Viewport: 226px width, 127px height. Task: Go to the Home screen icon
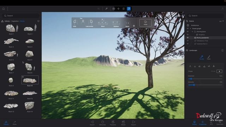4,9
